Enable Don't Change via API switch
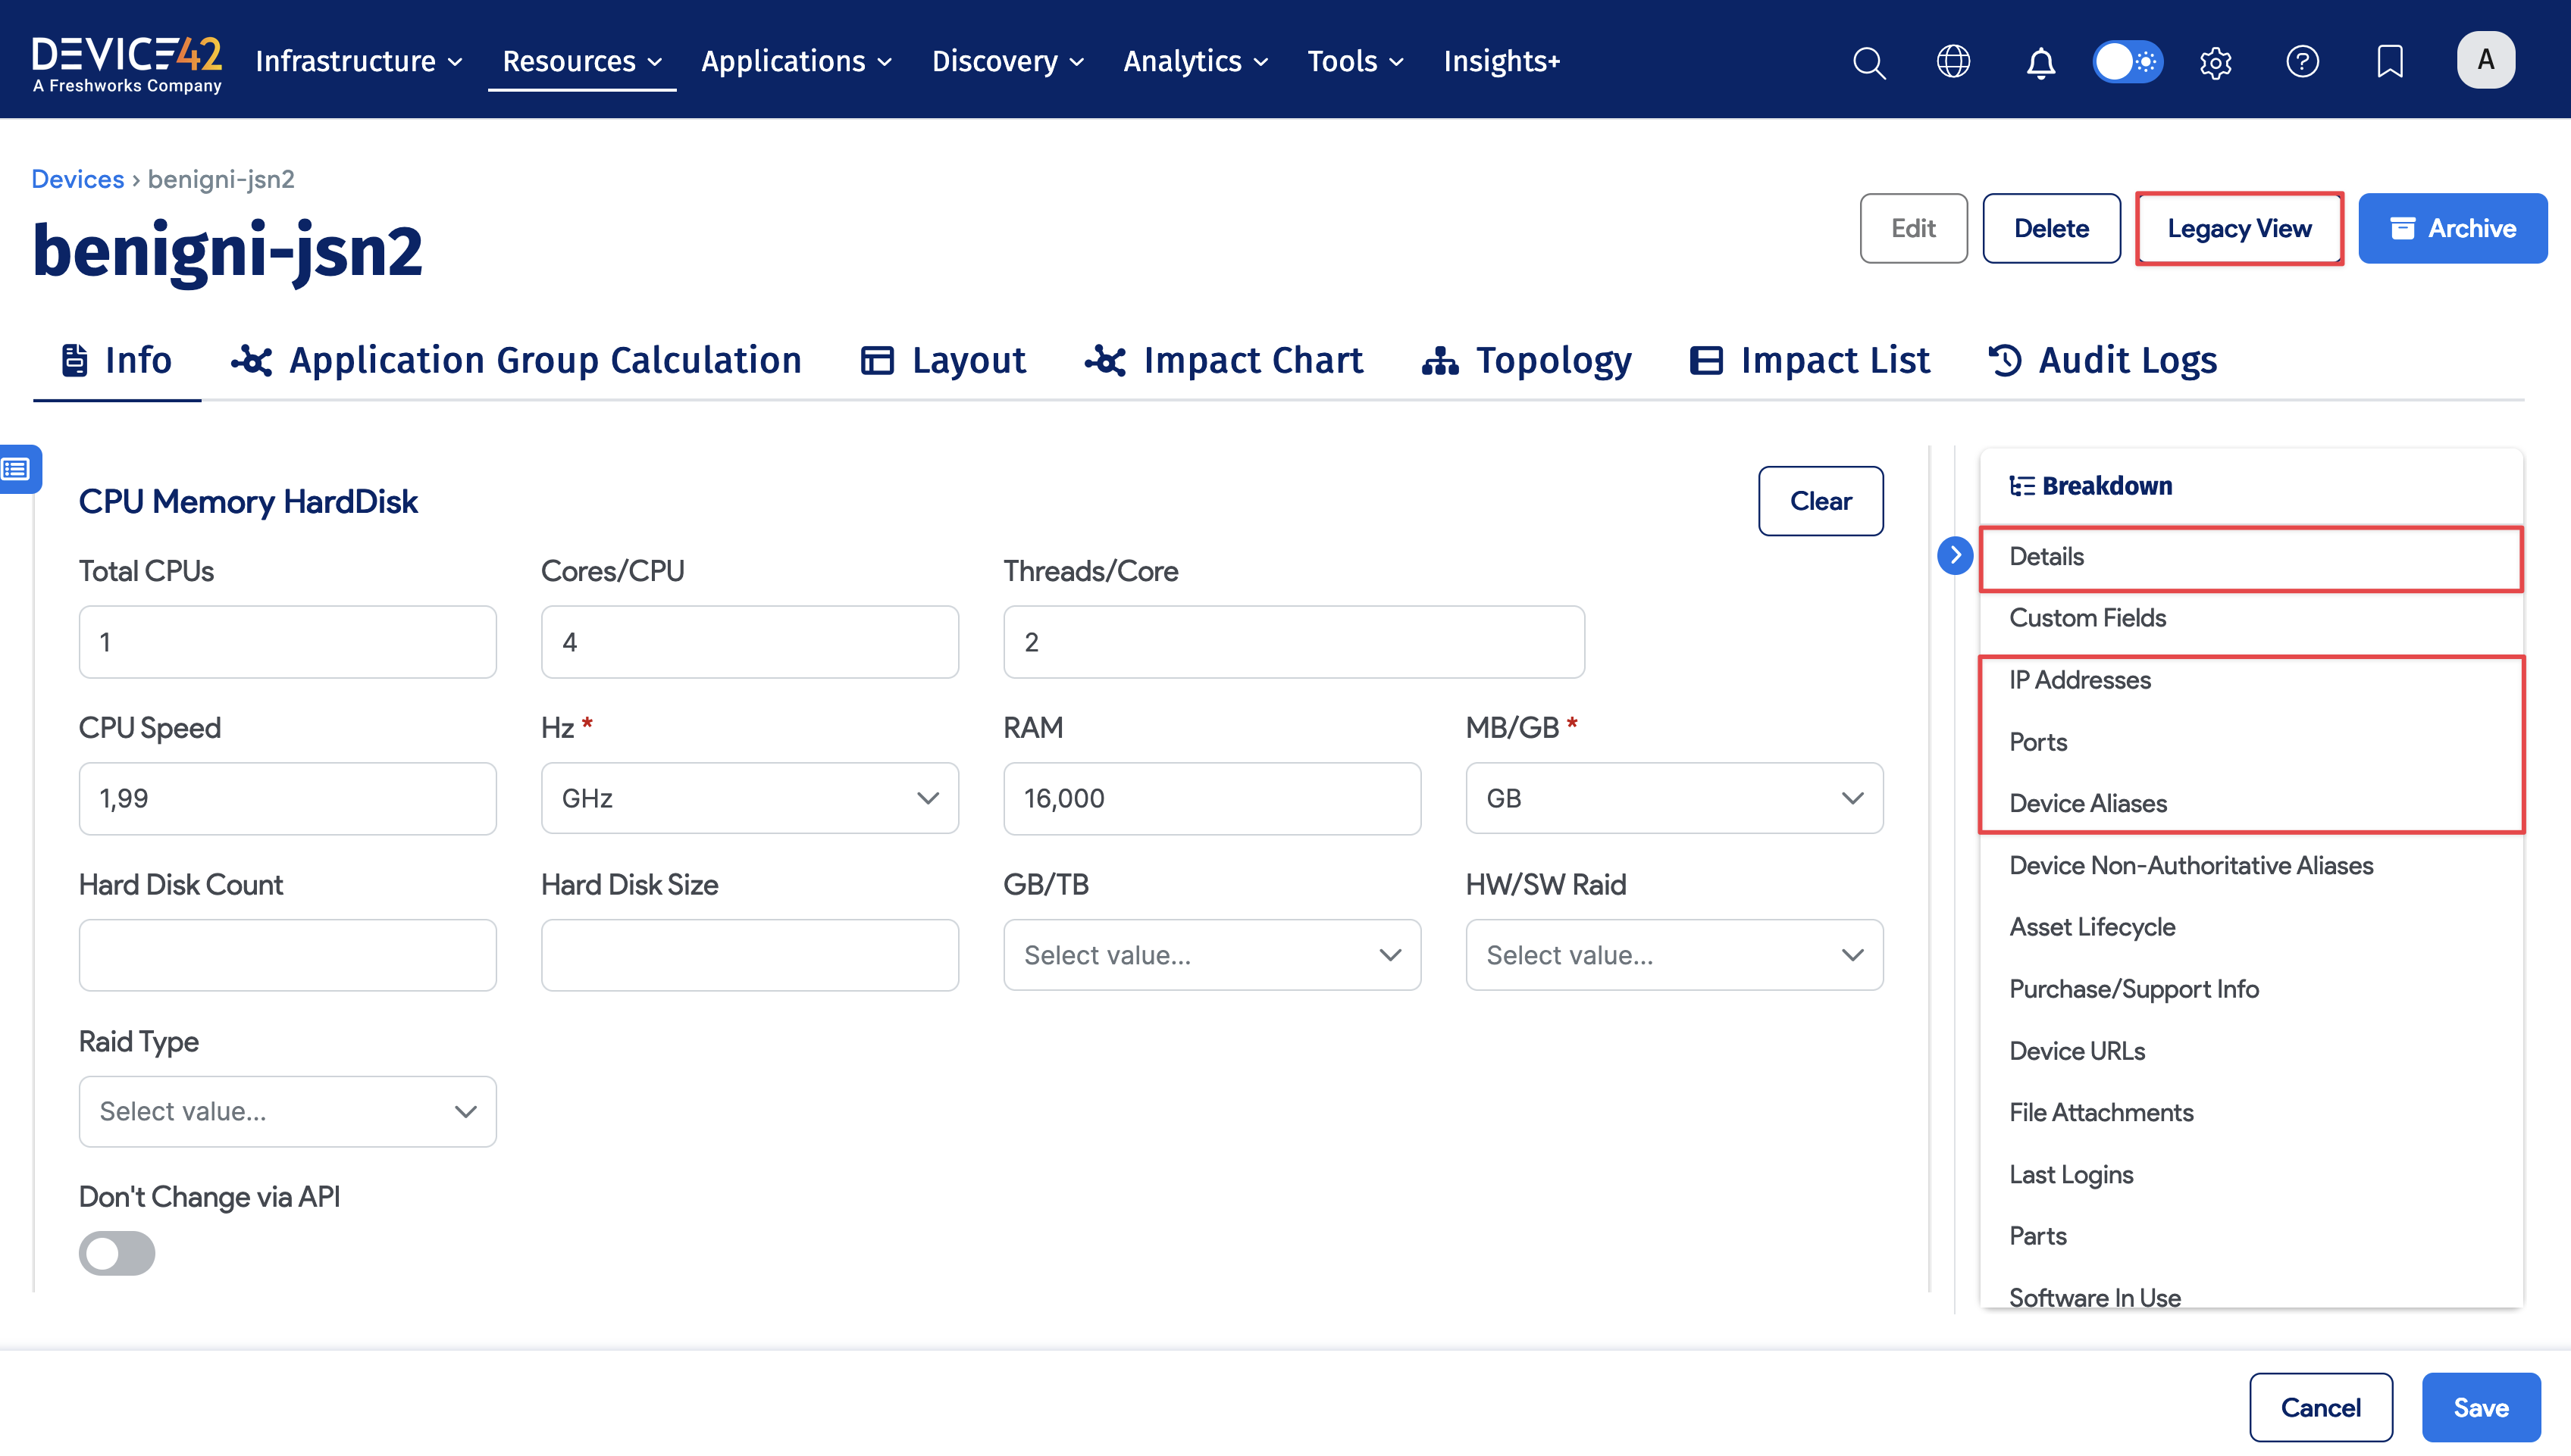The image size is (2571, 1456). coord(117,1253)
